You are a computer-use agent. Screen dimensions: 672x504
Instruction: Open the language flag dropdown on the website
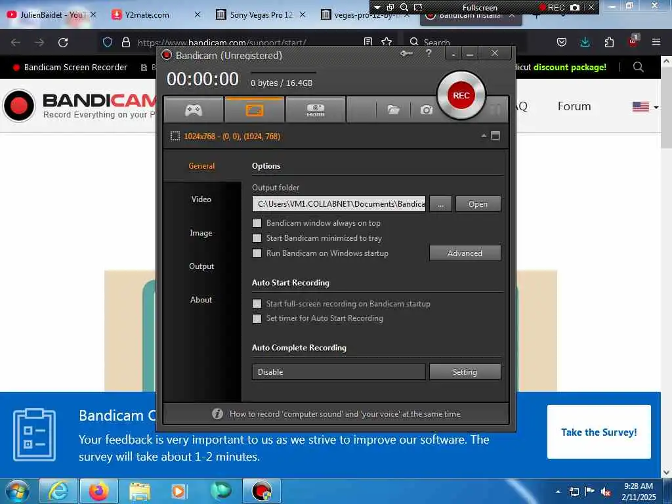click(645, 107)
